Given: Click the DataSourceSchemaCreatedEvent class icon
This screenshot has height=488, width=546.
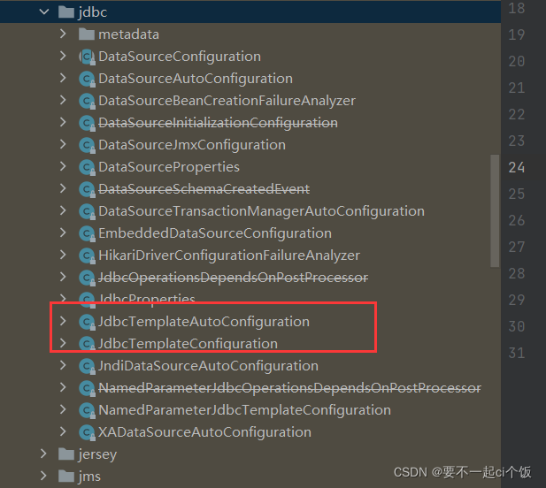Looking at the screenshot, I should click(x=87, y=189).
